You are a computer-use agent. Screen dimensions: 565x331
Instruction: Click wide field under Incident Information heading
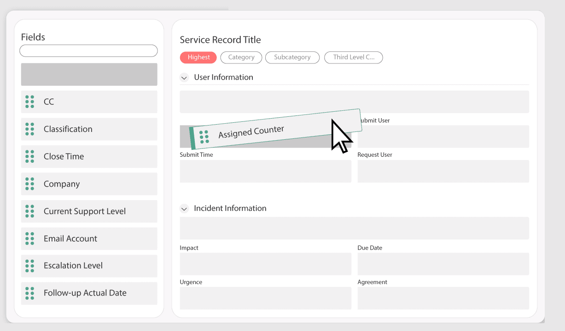(355, 228)
